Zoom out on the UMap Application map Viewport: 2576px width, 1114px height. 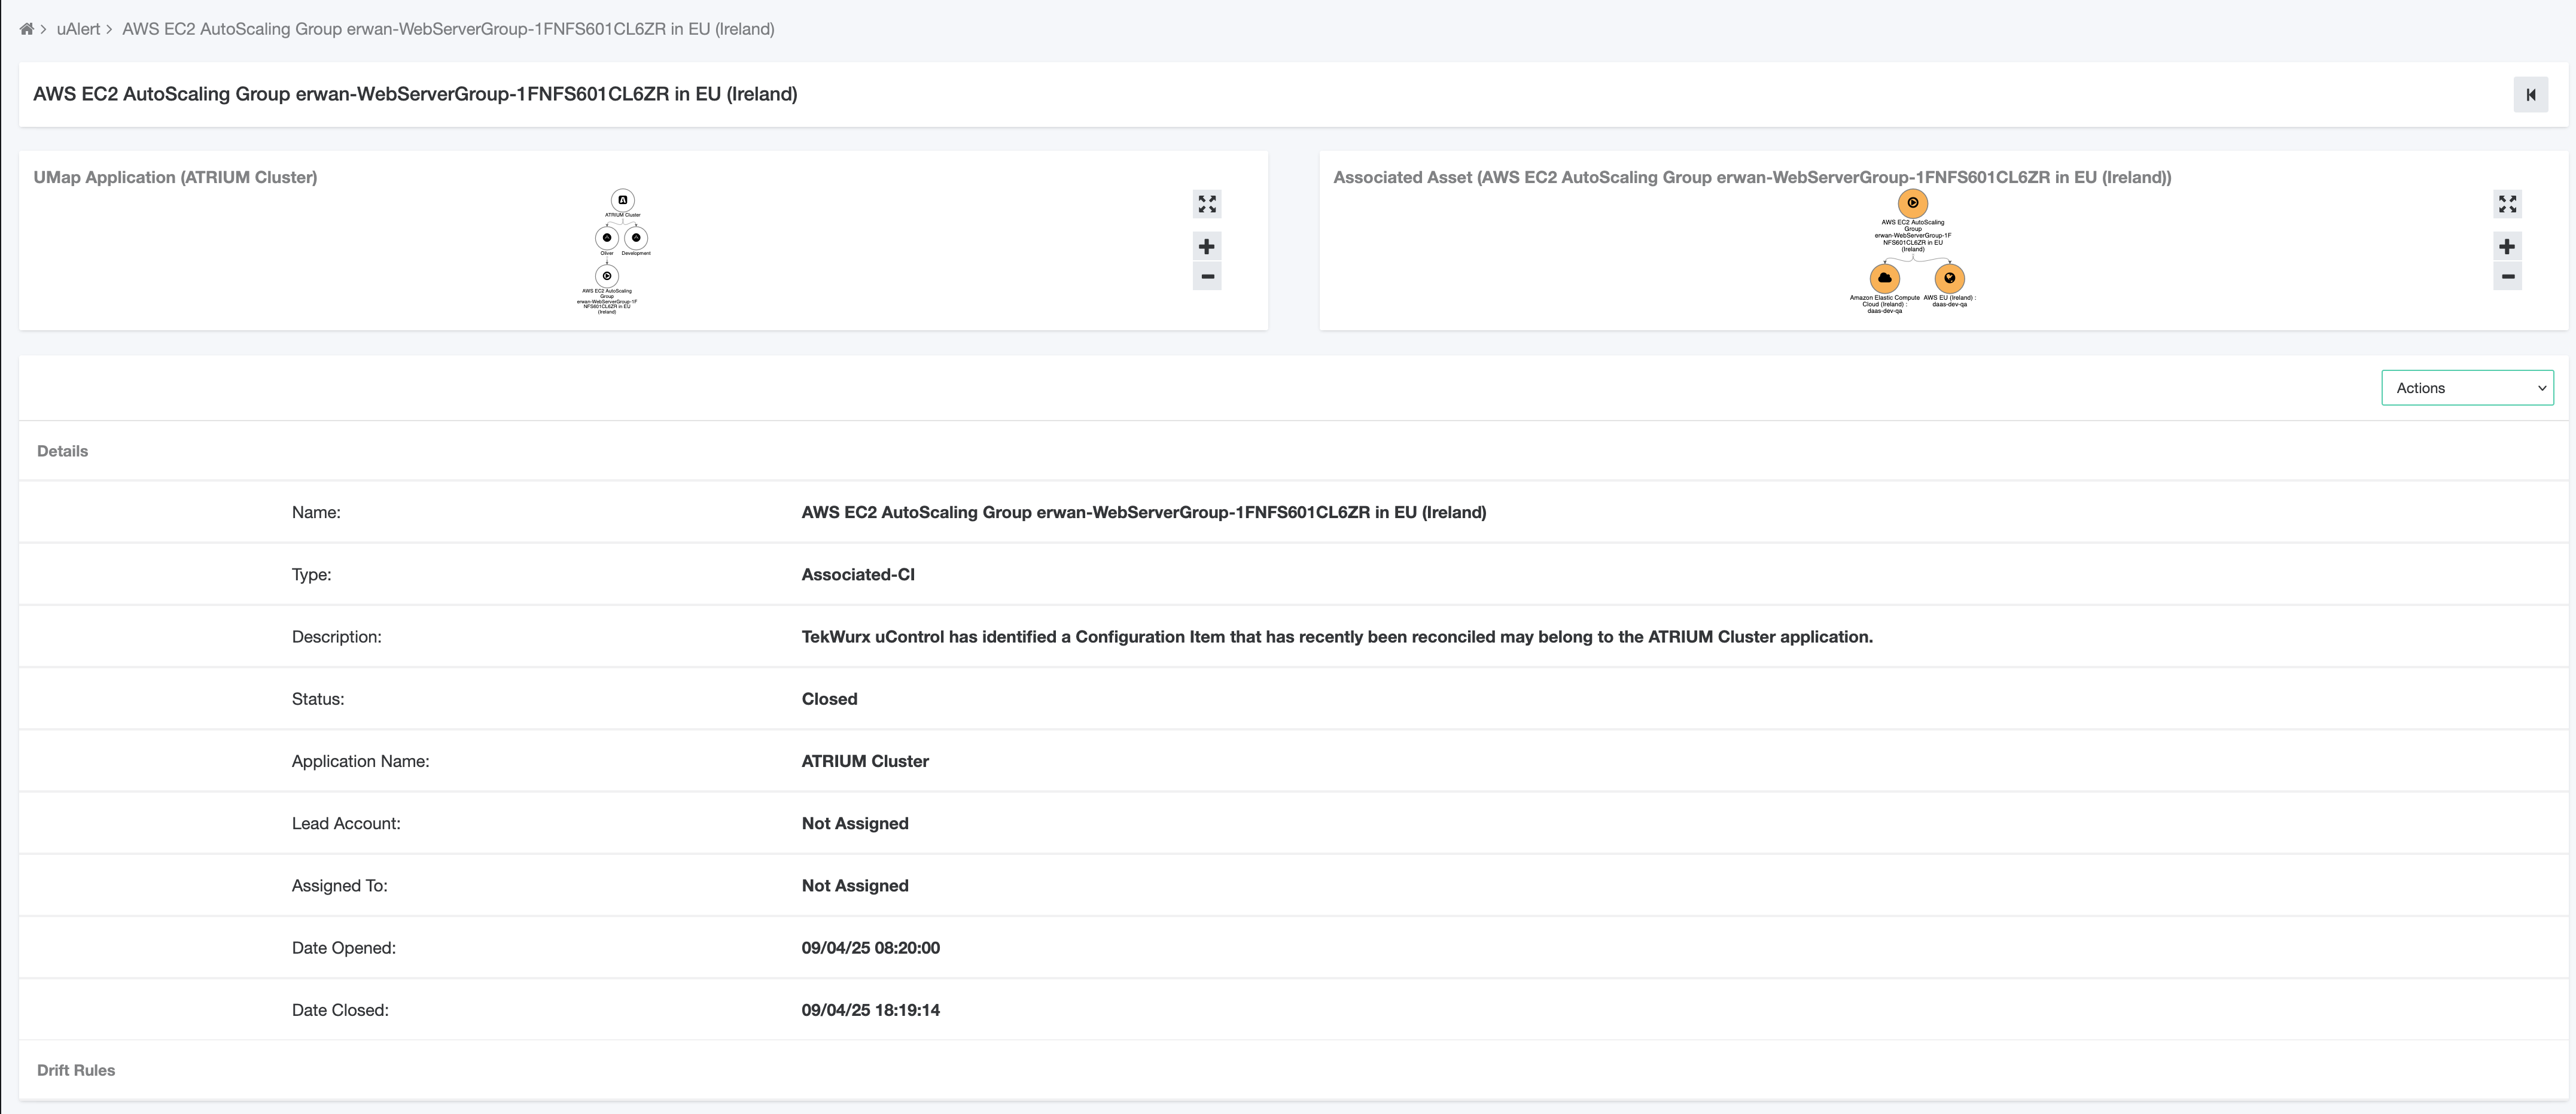(1207, 276)
